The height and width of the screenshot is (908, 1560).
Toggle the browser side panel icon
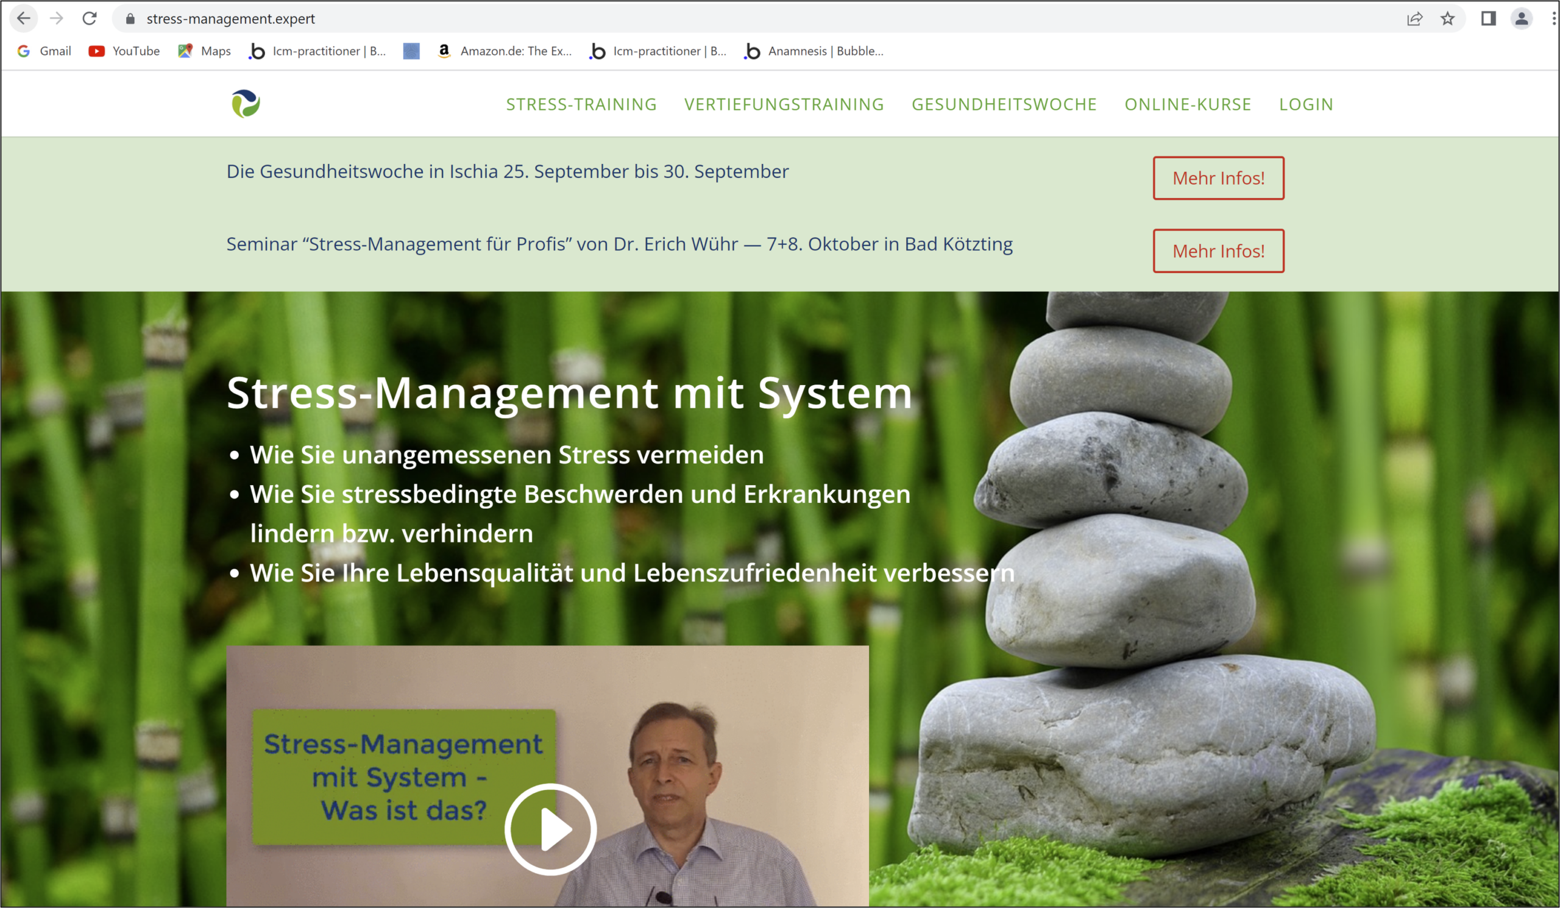[x=1488, y=18]
